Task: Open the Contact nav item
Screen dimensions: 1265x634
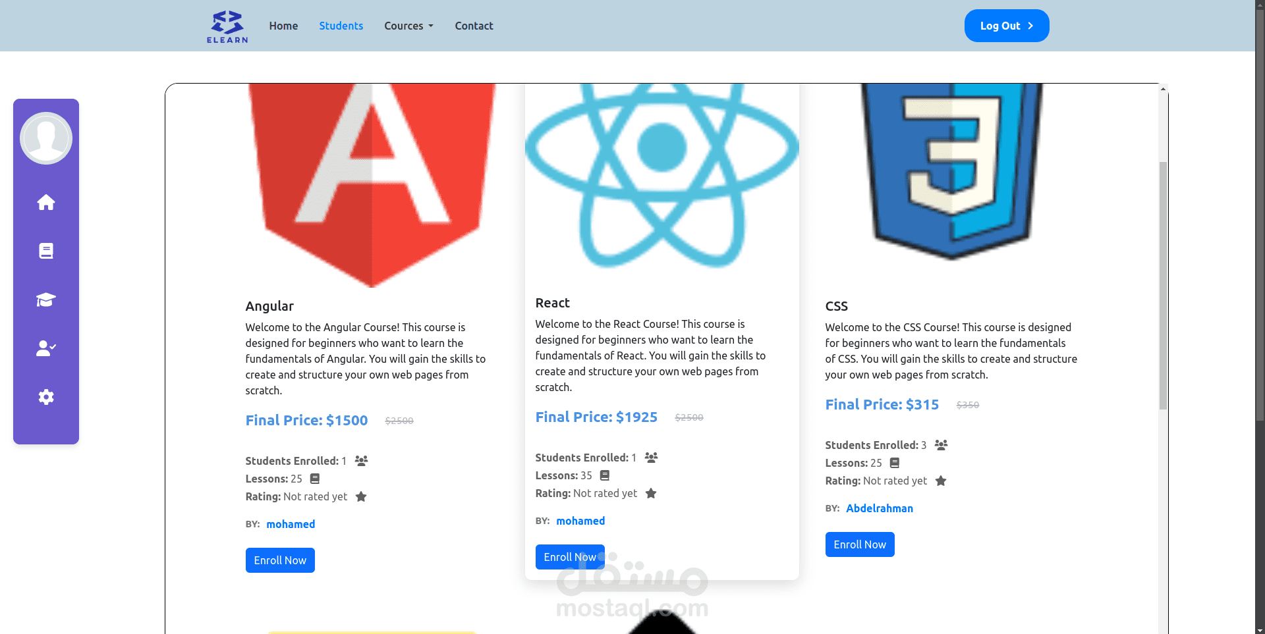Action: point(474,26)
